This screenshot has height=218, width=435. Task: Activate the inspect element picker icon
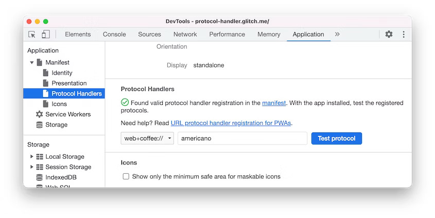32,34
